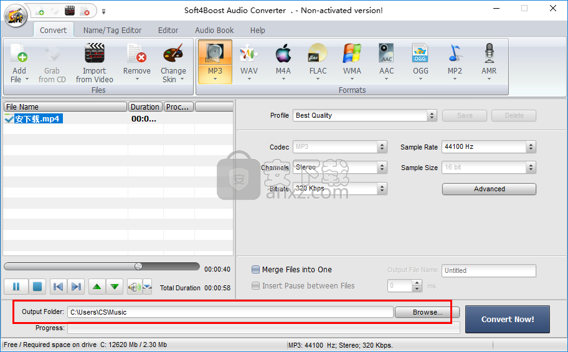The height and width of the screenshot is (352, 568).
Task: Click the profile Save button
Action: 465,115
